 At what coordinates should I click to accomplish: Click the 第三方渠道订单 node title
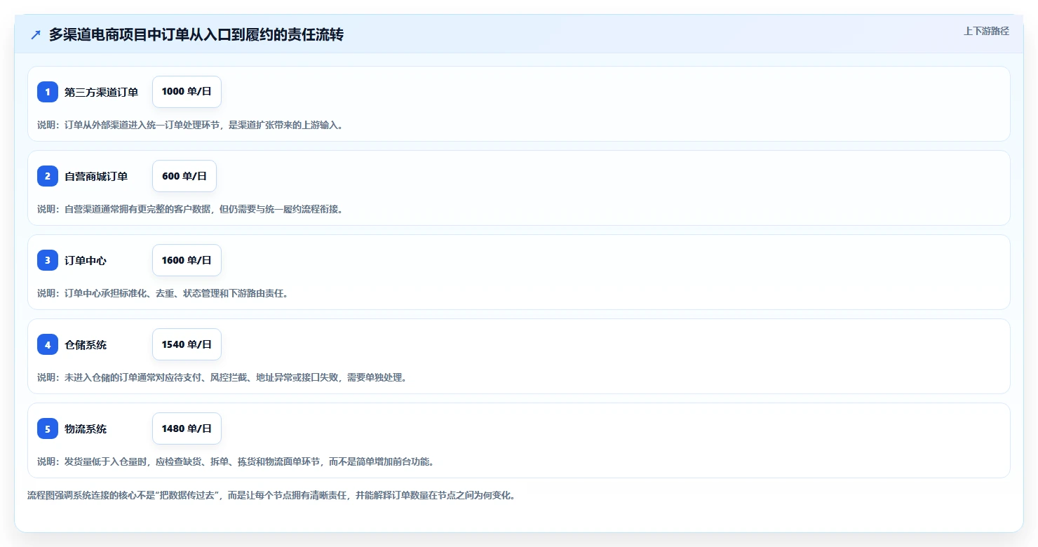click(x=101, y=92)
